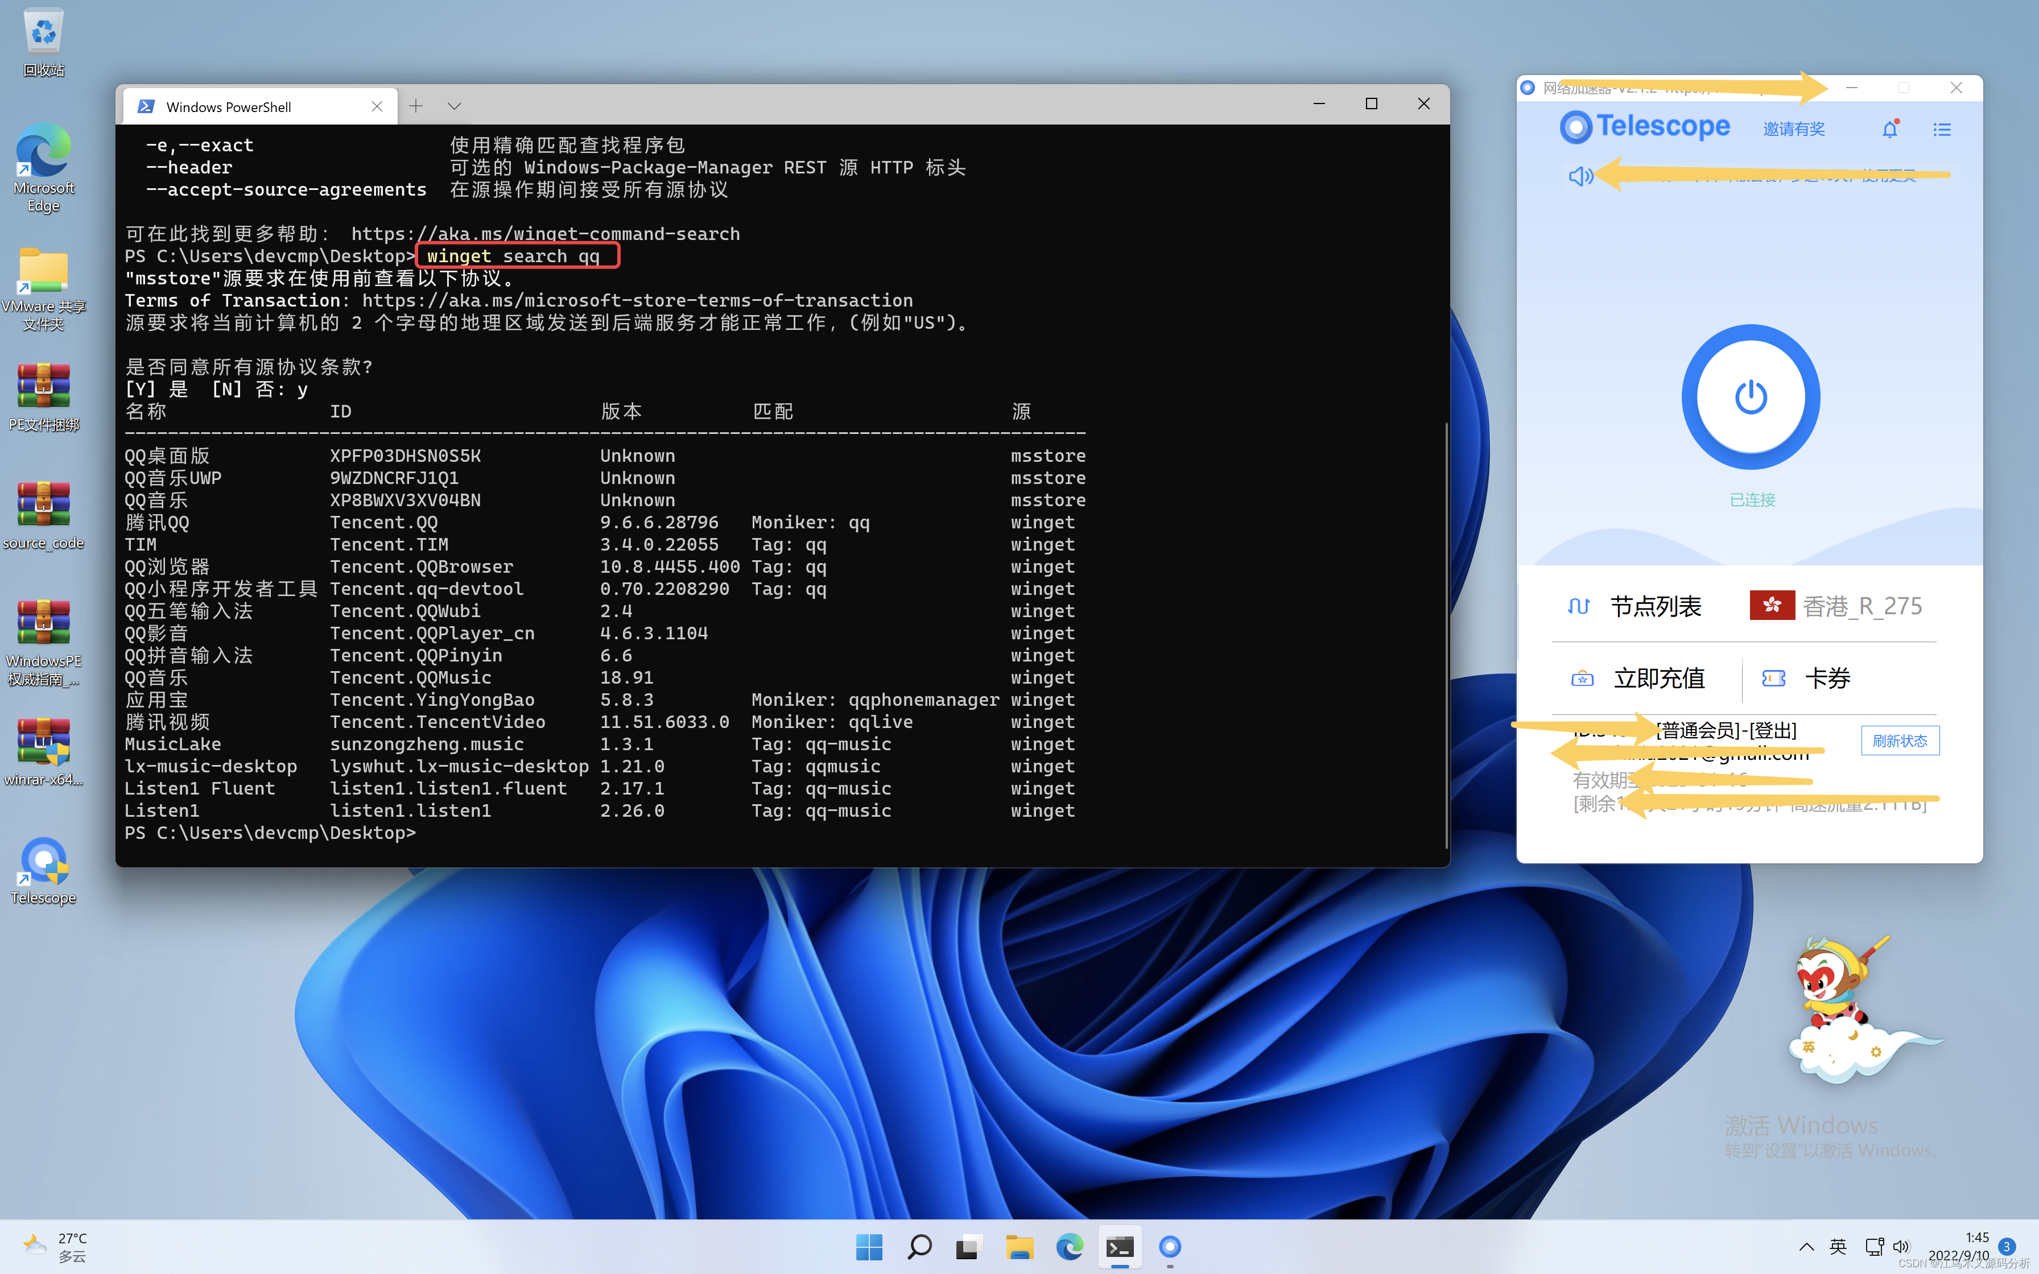The height and width of the screenshot is (1274, 2039).
Task: Click '9.6.6.28796' version value
Action: click(659, 523)
